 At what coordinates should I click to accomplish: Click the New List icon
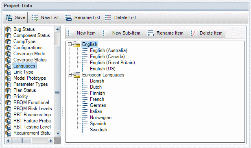[x=35, y=17]
